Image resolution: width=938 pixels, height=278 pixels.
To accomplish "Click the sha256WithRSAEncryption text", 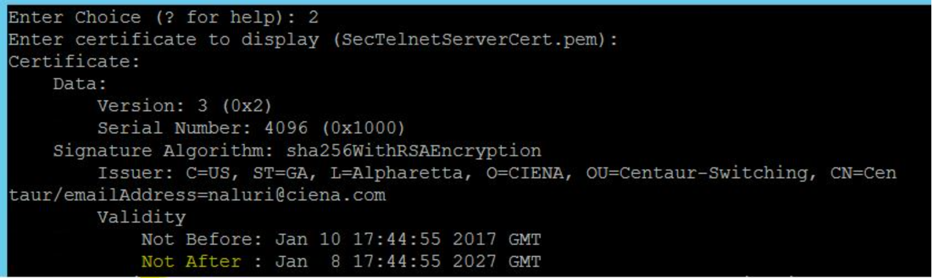I will [413, 151].
